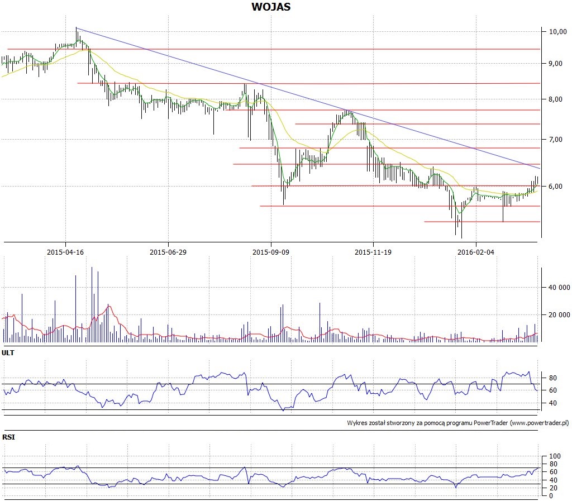
Task: Click the 40 label on ULT axis
Action: (x=552, y=403)
